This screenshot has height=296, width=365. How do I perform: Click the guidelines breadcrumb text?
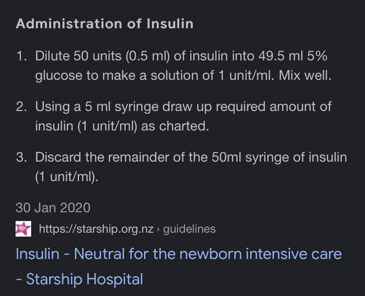(189, 229)
